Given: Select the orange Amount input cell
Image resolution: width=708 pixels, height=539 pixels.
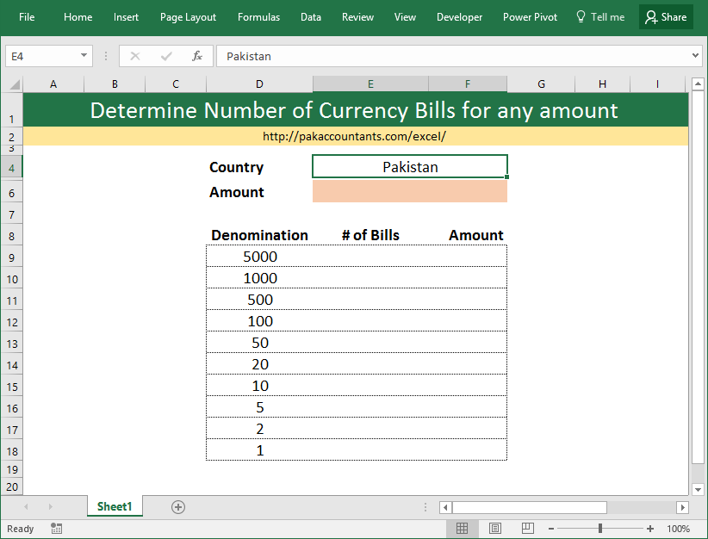Looking at the screenshot, I should (x=410, y=191).
